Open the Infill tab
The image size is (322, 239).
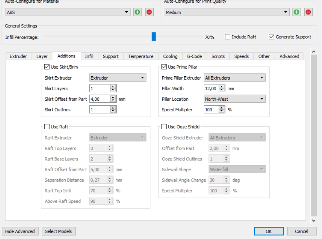click(x=89, y=56)
